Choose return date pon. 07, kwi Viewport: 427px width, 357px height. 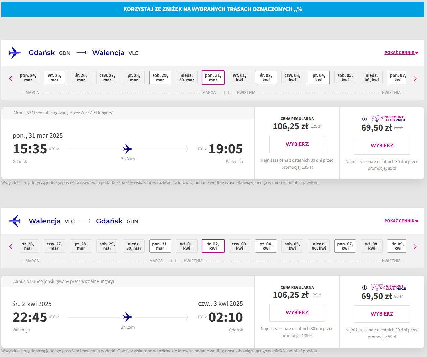click(x=345, y=246)
